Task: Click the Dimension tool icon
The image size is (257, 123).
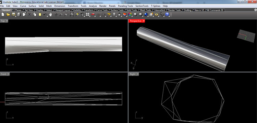Action: [162, 15]
